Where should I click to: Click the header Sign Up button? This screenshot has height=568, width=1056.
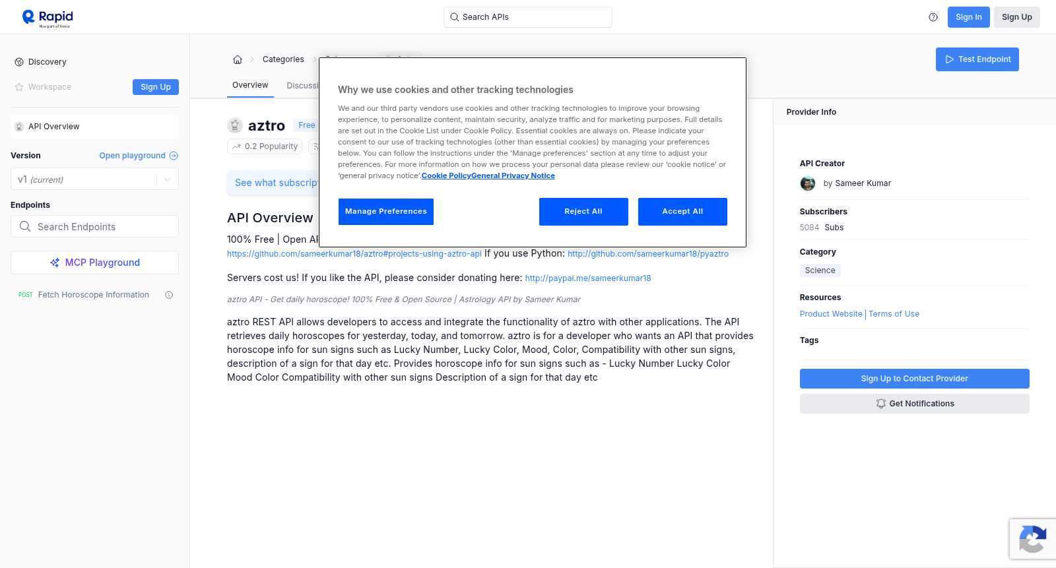(x=1016, y=17)
